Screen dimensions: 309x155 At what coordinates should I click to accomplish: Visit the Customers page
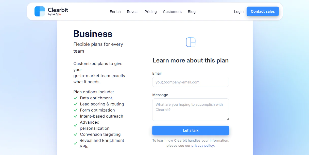(172, 12)
